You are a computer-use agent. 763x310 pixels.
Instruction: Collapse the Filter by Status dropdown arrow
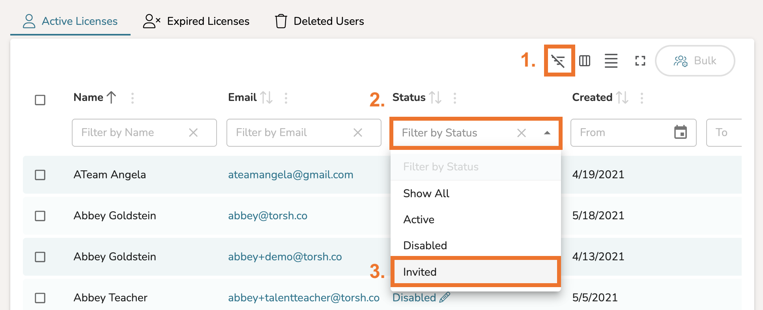pos(547,133)
